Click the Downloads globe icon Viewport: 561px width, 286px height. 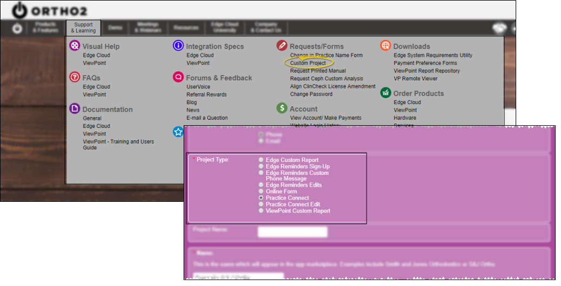click(386, 46)
